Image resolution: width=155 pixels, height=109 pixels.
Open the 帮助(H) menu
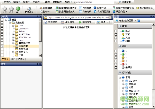point(68,2)
